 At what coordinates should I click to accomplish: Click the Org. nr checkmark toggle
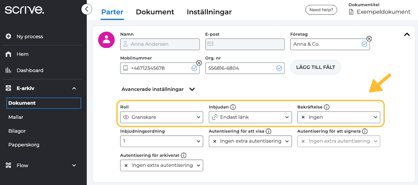point(279,68)
